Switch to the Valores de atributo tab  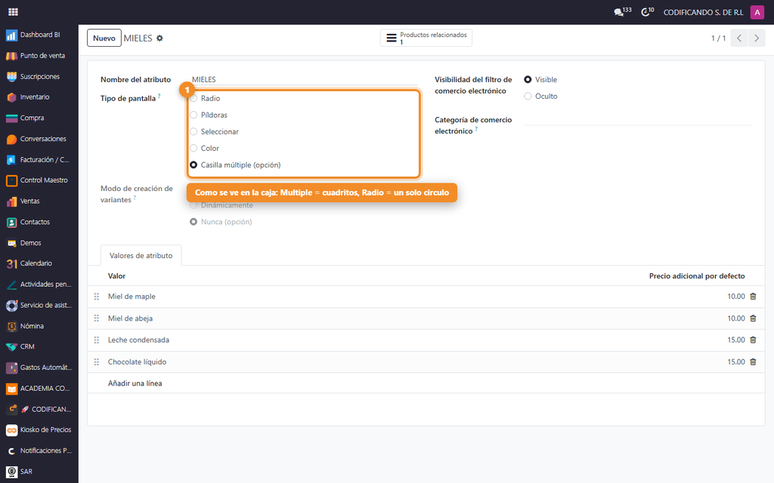coord(141,255)
